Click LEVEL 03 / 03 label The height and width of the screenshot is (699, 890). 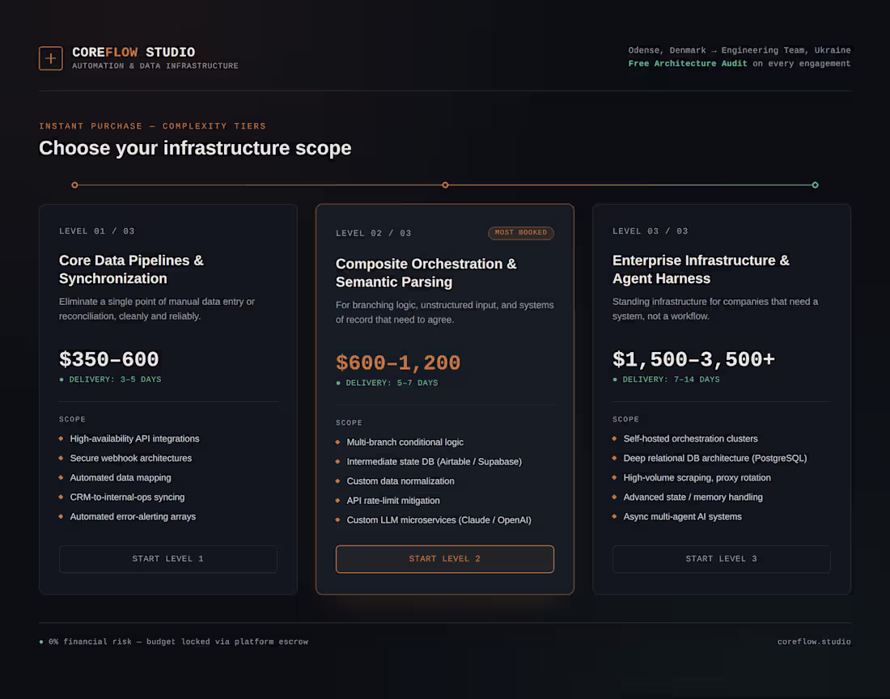650,231
